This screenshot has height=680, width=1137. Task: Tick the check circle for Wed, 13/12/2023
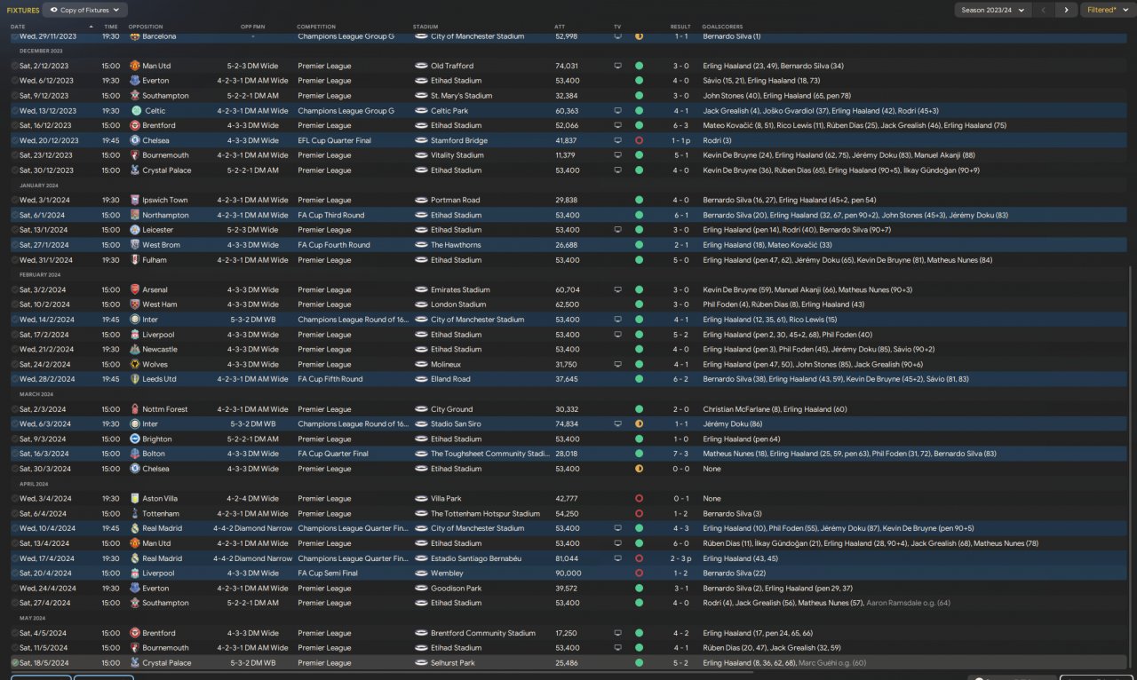click(x=15, y=111)
